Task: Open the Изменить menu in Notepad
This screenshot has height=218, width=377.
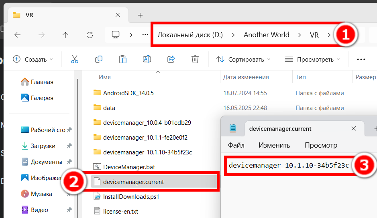Action: [274, 145]
